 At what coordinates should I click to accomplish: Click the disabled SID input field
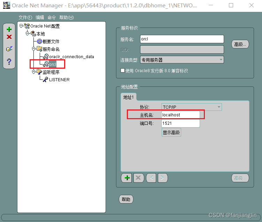(x=182, y=49)
